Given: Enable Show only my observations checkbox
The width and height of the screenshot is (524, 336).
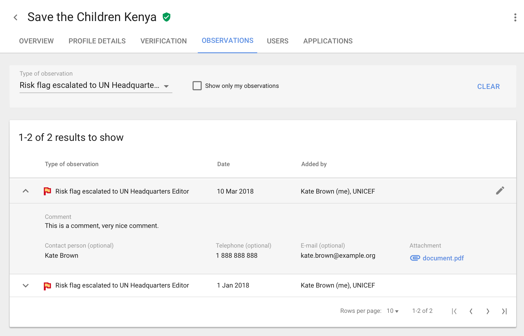Looking at the screenshot, I should pyautogui.click(x=197, y=86).
